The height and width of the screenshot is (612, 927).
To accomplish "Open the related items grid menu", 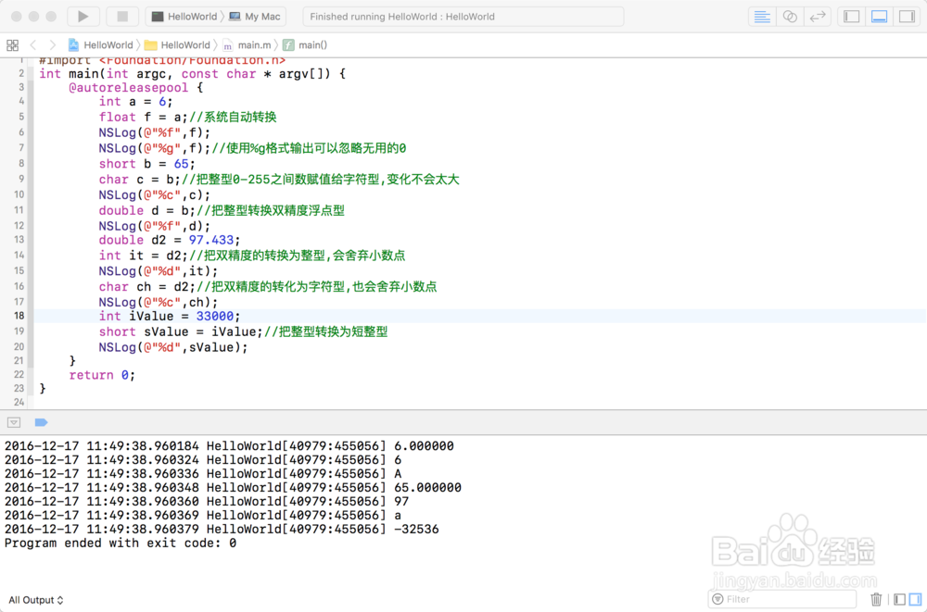I will (12, 44).
